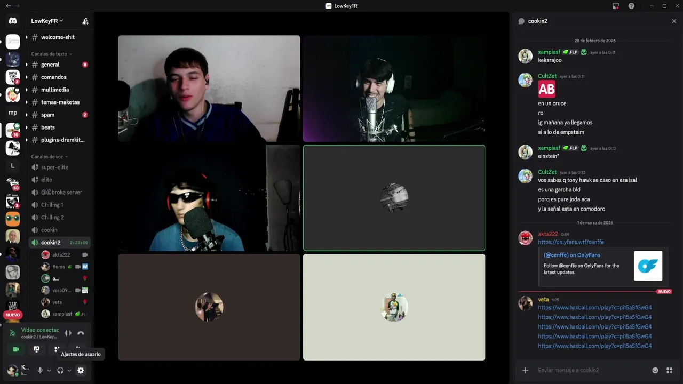Open noise suppression waveform settings
Viewport: 683px width, 384px height.
(x=68, y=333)
